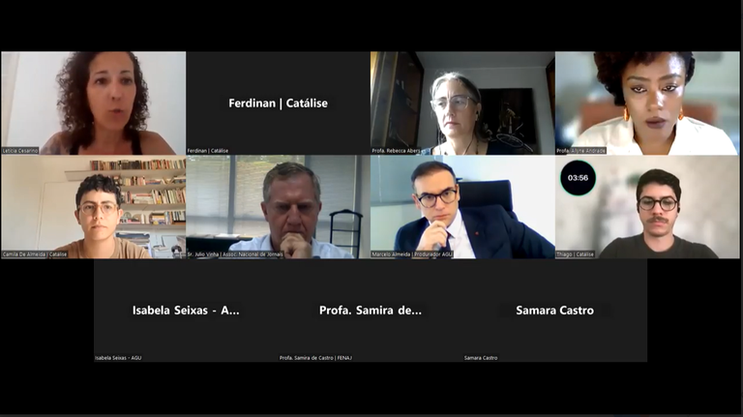The image size is (743, 417).
Task: Click the Isabela Seixas - A... placeholder name
Action: (186, 311)
